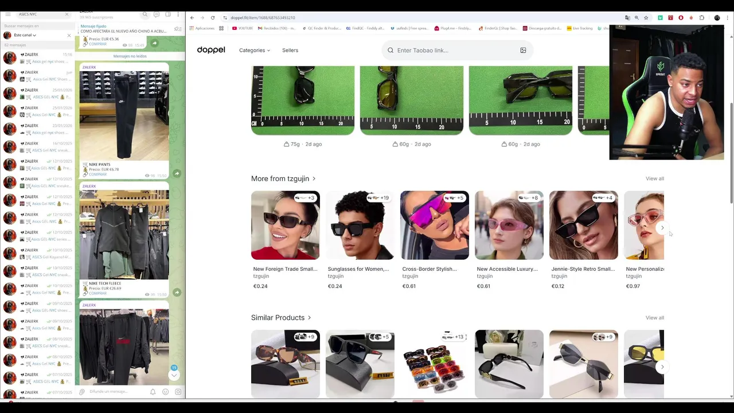Advance the tzgujin carousel with right arrow

(x=662, y=228)
